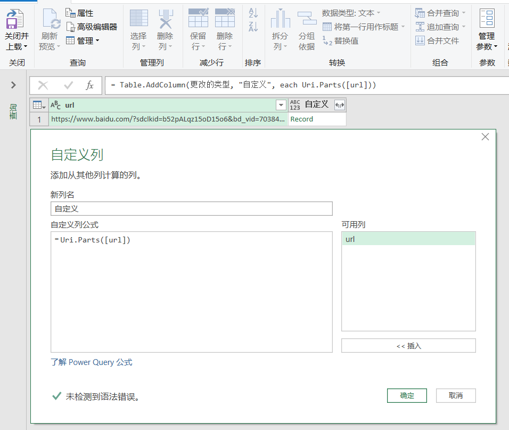Sort ascending with the A-Z icon
Viewport: 509px width, 430px height.
pyautogui.click(x=253, y=13)
